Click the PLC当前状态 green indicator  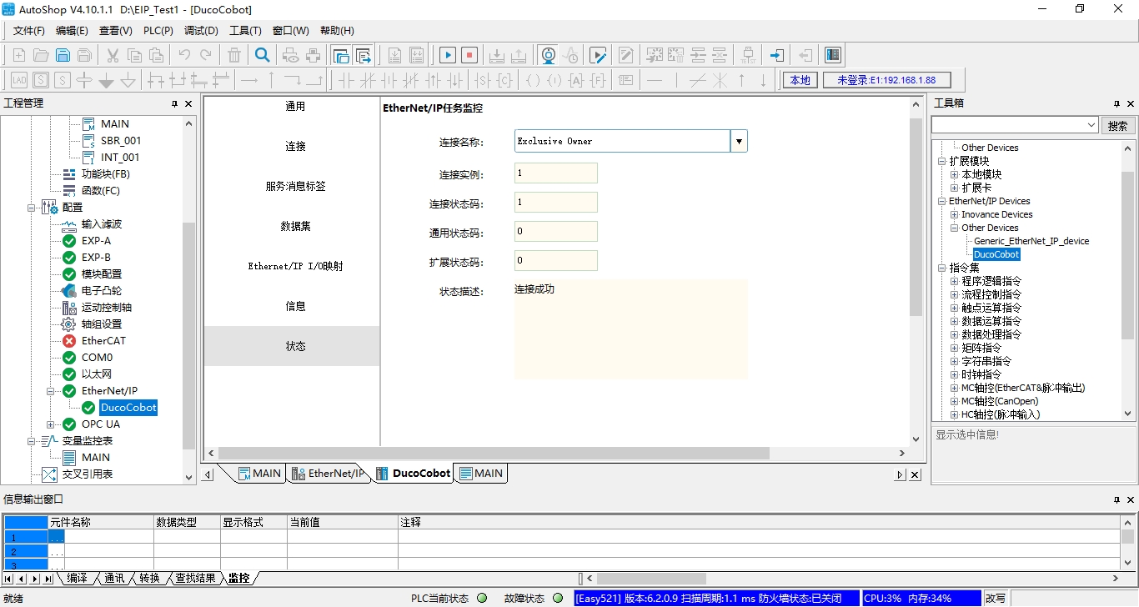pos(482,599)
